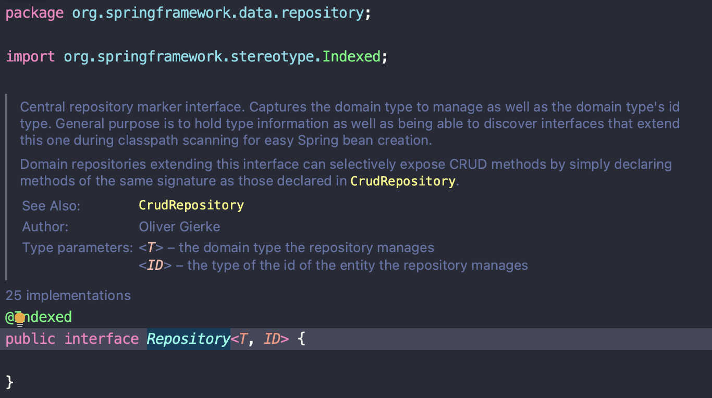Viewport: 712px width, 398px height.
Task: Click the rendered doc comment's first paragraph
Action: 350,124
